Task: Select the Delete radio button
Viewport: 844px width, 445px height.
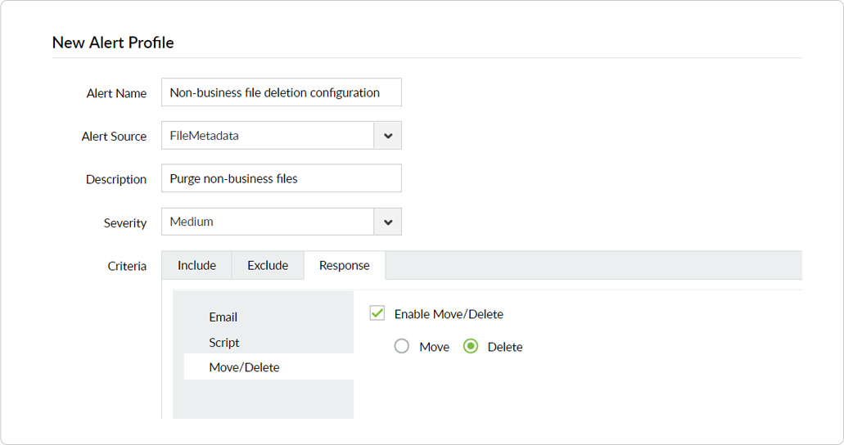Action: pyautogui.click(x=471, y=347)
